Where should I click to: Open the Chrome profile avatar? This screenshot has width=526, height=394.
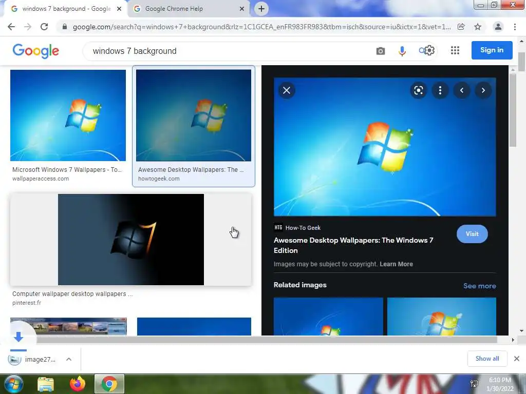tap(498, 27)
